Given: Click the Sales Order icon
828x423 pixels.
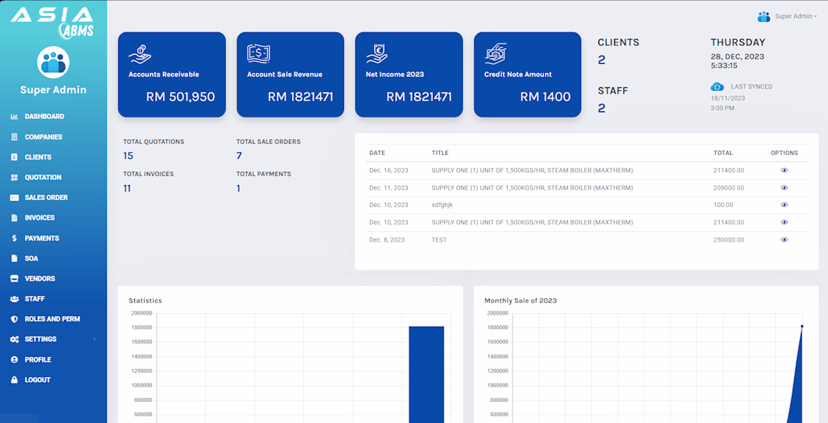Looking at the screenshot, I should pos(14,197).
